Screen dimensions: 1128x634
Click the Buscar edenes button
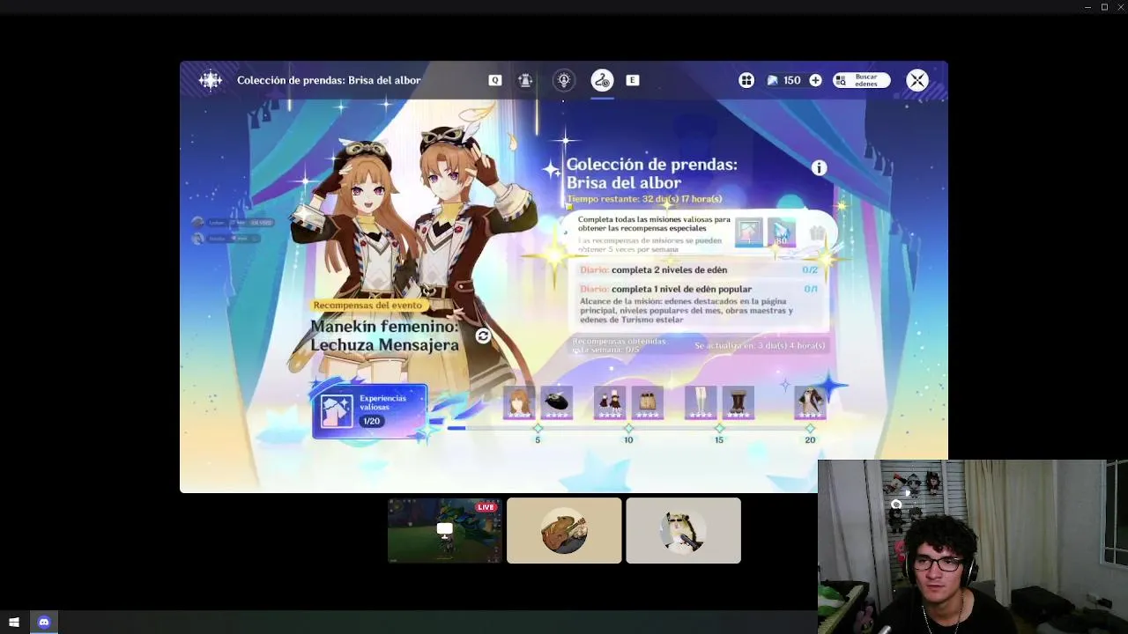pyautogui.click(x=861, y=80)
